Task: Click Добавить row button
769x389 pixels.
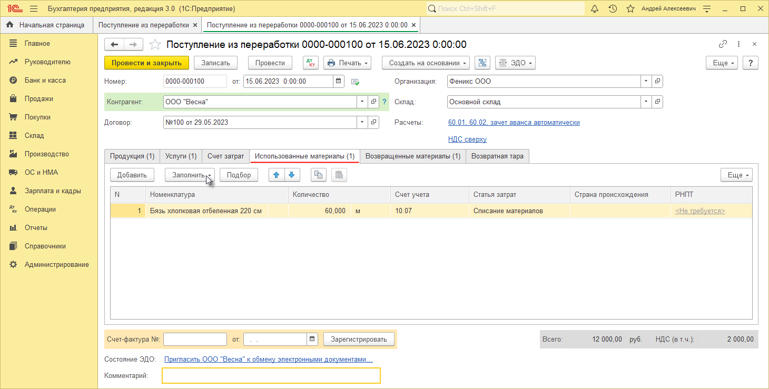Action: pyautogui.click(x=132, y=175)
